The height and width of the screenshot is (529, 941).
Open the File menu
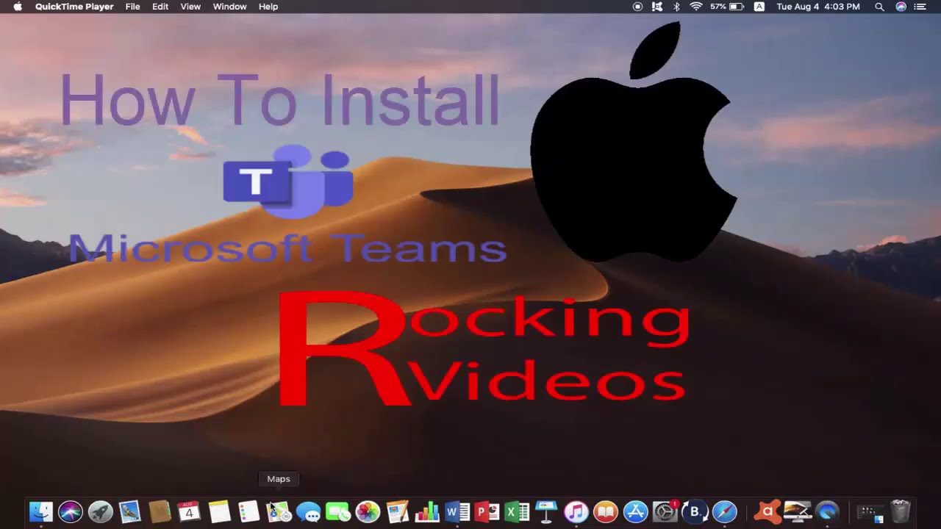pyautogui.click(x=132, y=7)
